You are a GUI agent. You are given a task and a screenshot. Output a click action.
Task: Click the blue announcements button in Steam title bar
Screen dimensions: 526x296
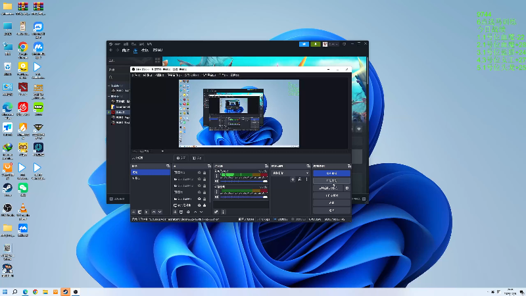(304, 44)
